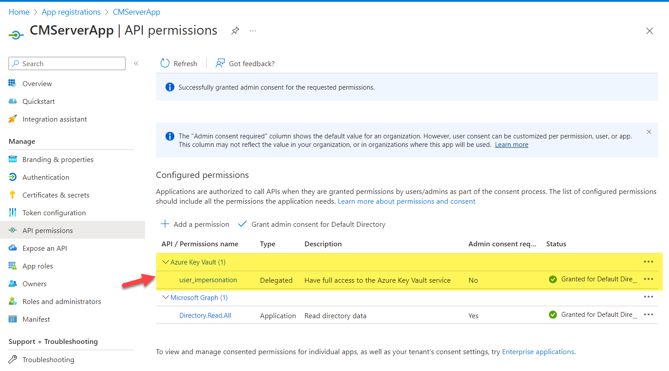Screen dimensions: 669x371
Task: Open Branding & properties
Action: pos(58,159)
